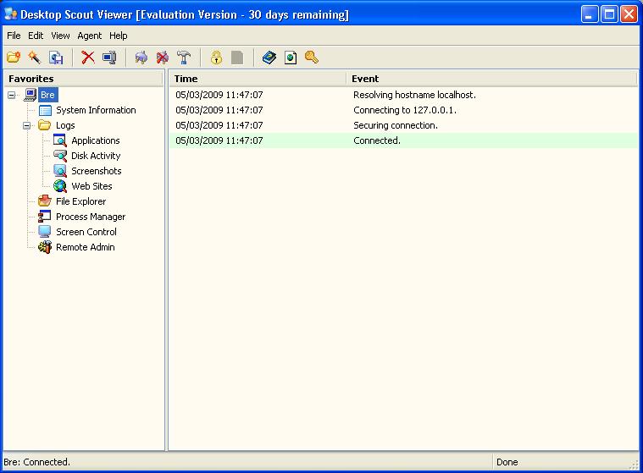Click the Bre computer icon in tree
This screenshot has width=643, height=473.
pyautogui.click(x=30, y=95)
